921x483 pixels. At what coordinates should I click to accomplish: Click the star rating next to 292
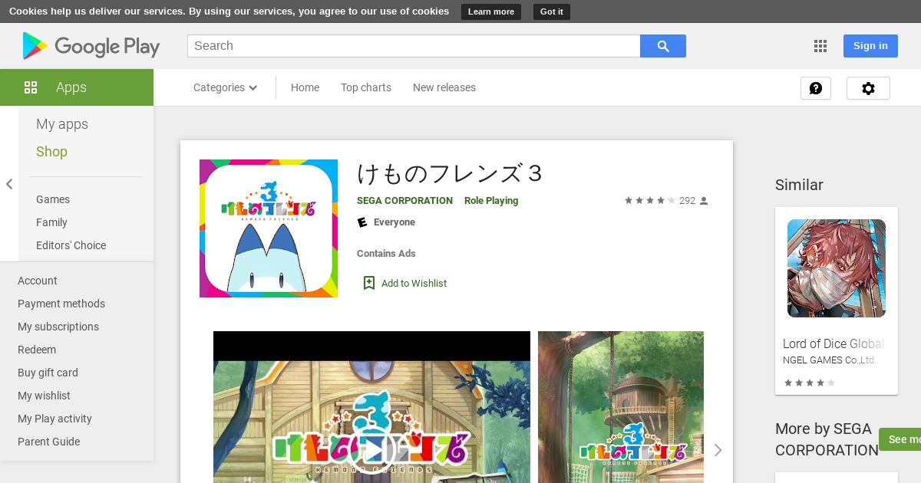coord(650,201)
